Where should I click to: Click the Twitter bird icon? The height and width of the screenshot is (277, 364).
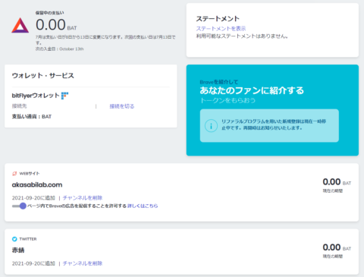coord(14,239)
